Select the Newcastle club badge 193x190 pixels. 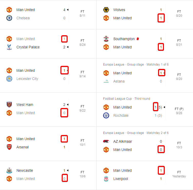pyautogui.click(x=9, y=170)
